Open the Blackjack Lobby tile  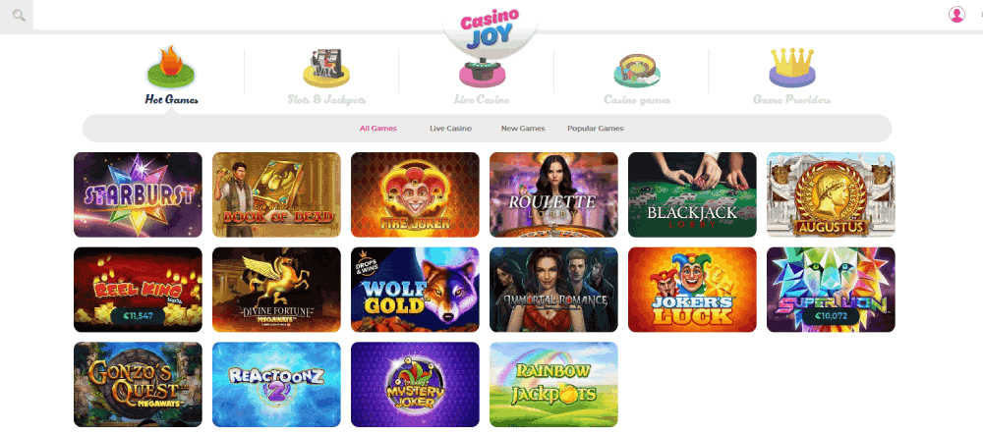[x=692, y=194]
